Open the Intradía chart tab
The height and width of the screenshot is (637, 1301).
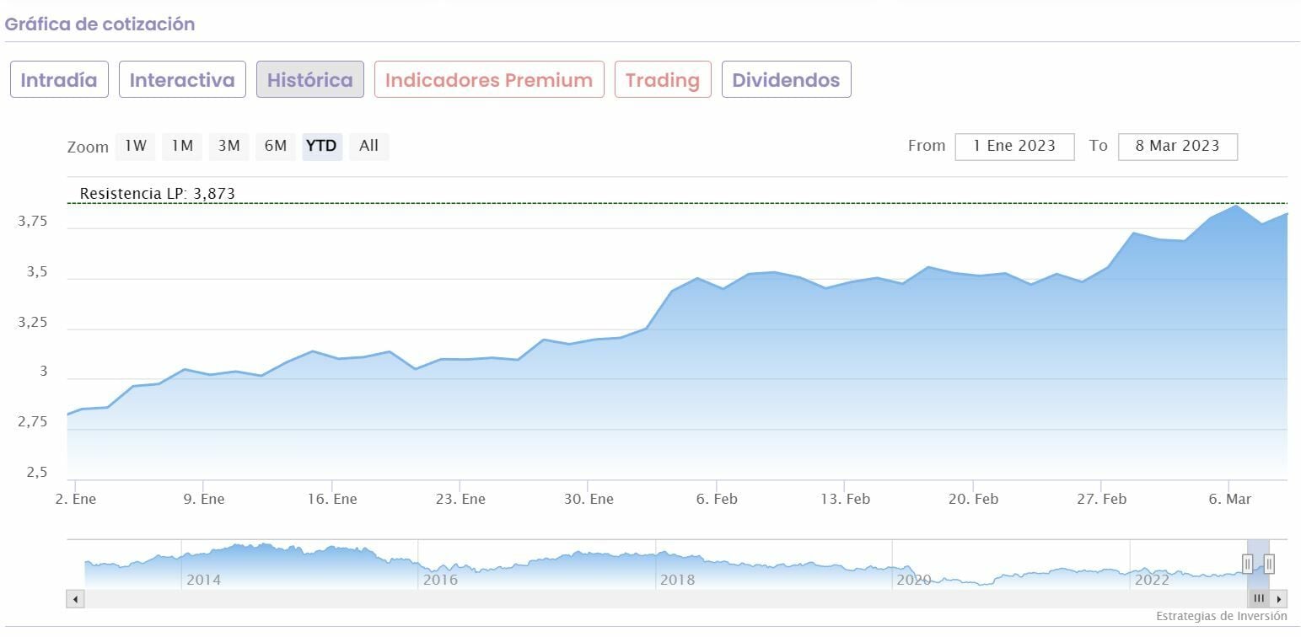coord(59,80)
